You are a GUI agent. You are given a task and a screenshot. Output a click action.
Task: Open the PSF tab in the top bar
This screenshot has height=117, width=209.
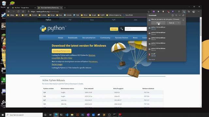click(x=70, y=20)
